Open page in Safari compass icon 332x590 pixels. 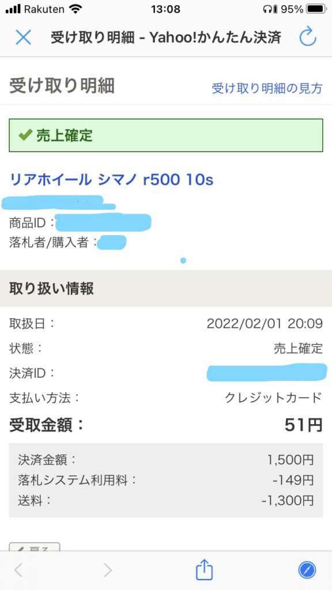click(x=307, y=570)
